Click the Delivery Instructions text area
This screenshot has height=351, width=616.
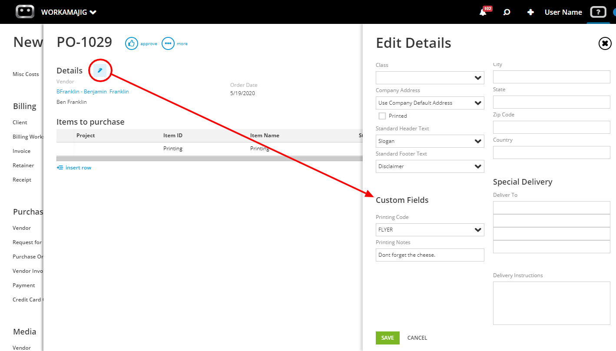pos(552,303)
